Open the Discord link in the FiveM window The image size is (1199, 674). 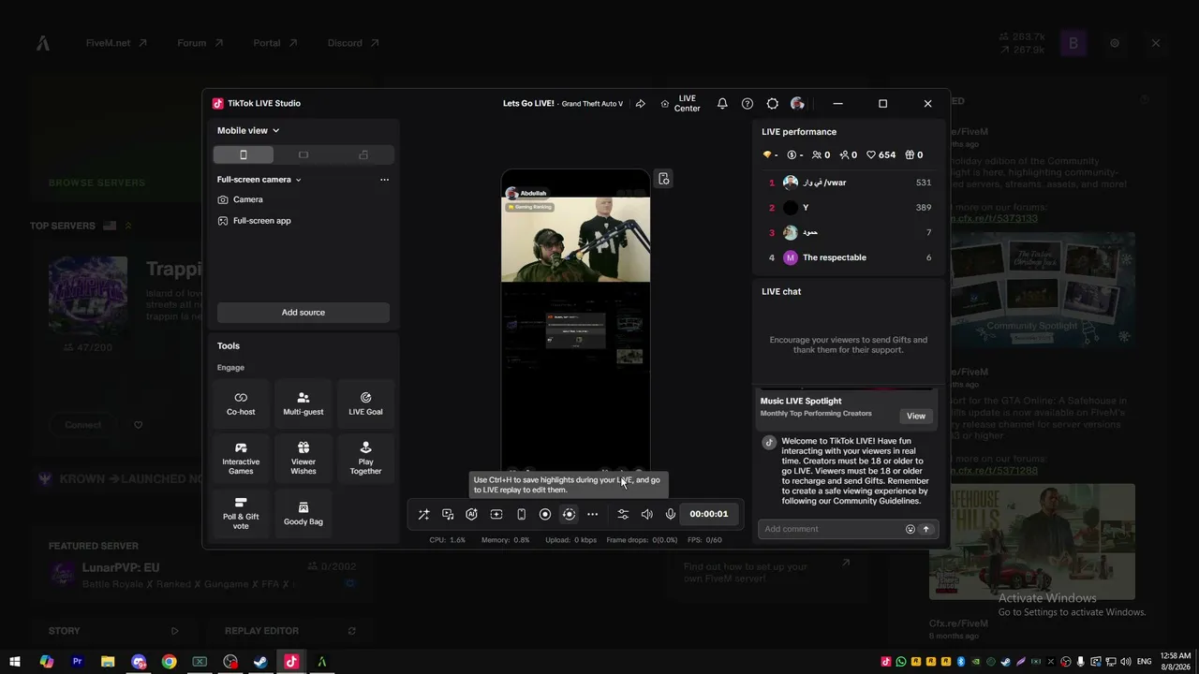[353, 43]
